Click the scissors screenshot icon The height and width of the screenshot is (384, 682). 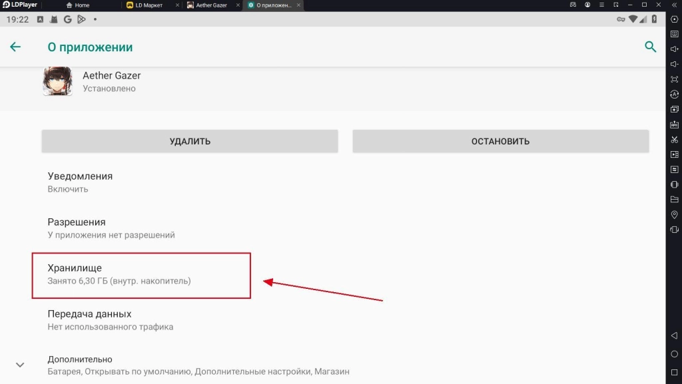[674, 139]
